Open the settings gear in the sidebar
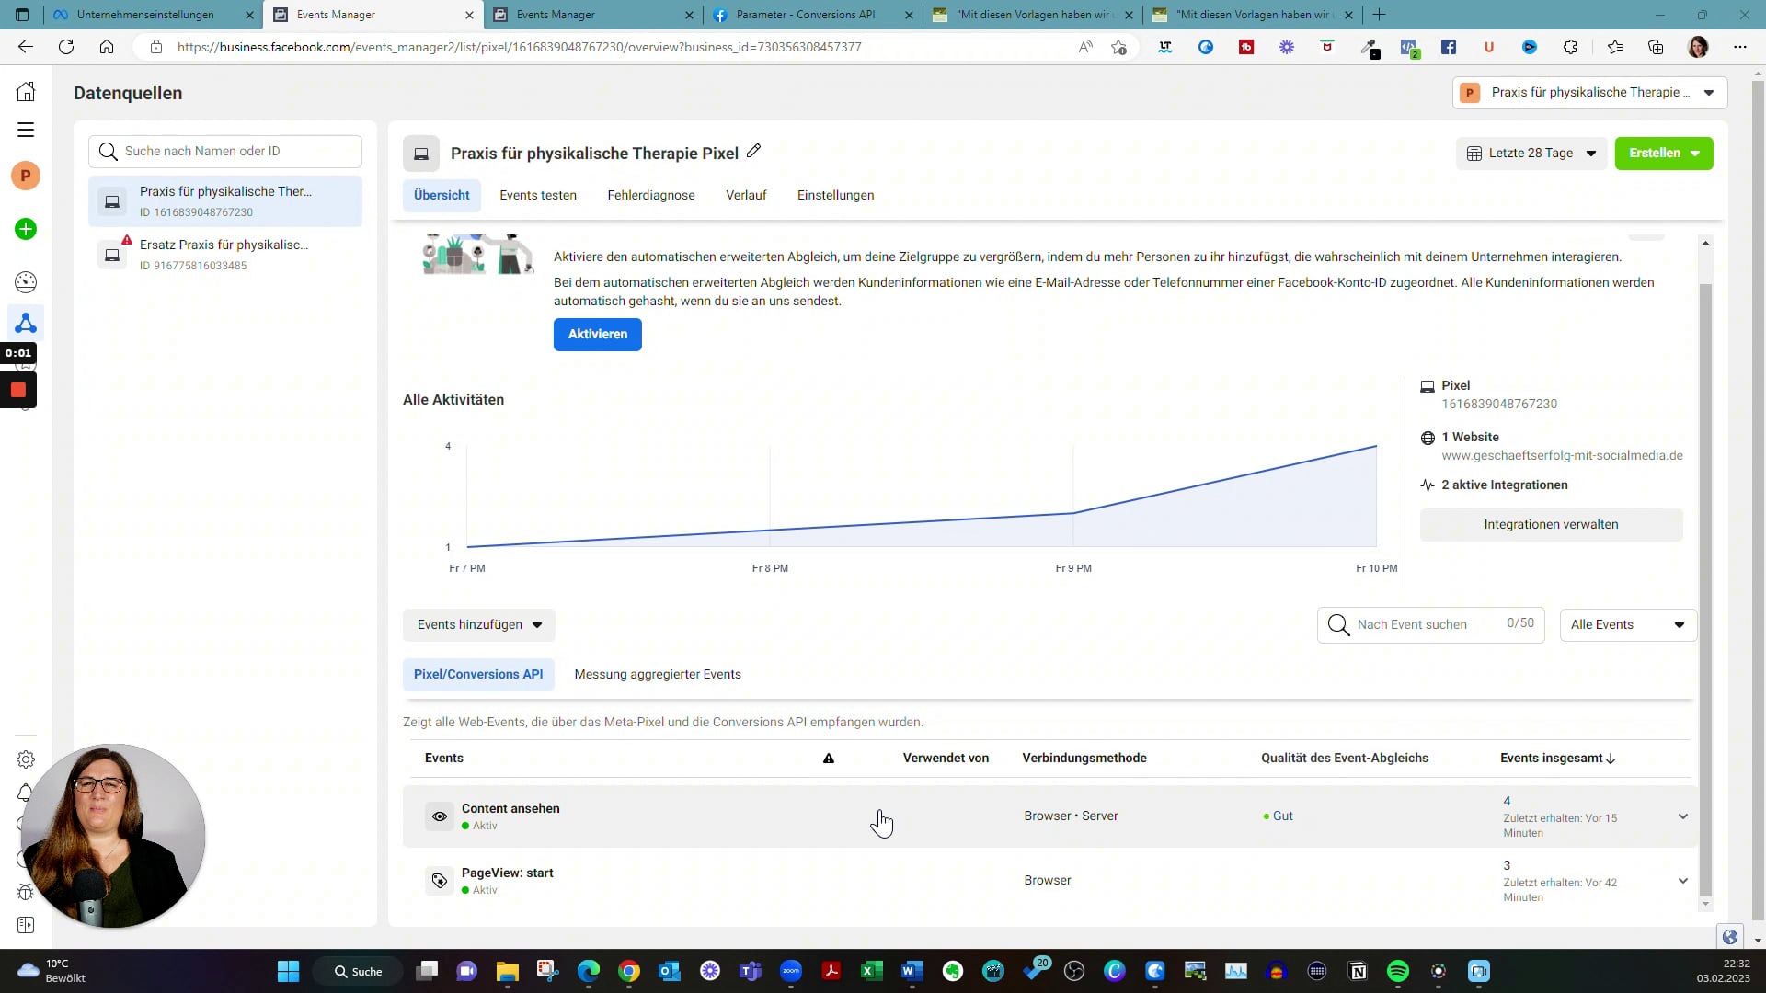Viewport: 1766px width, 993px height. pyautogui.click(x=26, y=760)
